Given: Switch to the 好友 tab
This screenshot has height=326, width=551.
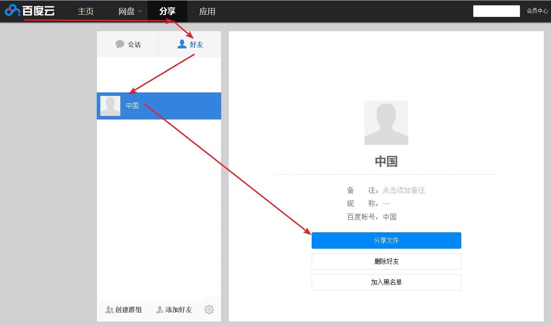Looking at the screenshot, I should (192, 44).
